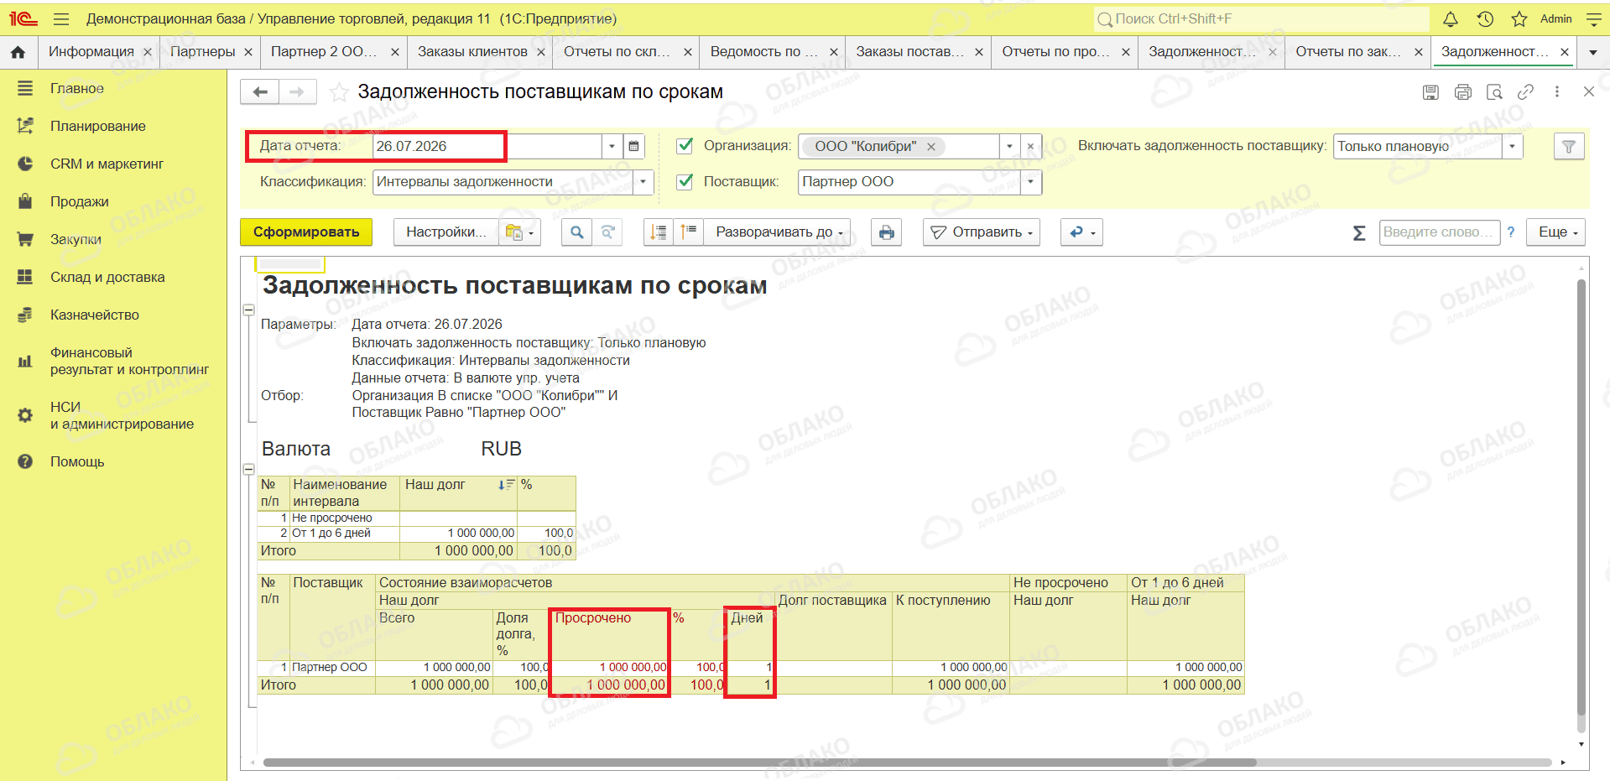The image size is (1610, 781).
Task: Print the report from header icons
Action: coord(1463,92)
